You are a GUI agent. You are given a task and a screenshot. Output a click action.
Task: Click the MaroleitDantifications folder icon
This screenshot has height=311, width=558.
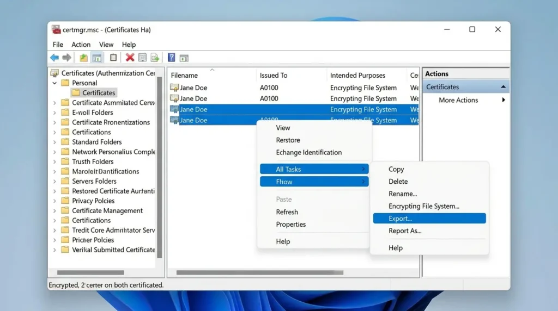(65, 171)
